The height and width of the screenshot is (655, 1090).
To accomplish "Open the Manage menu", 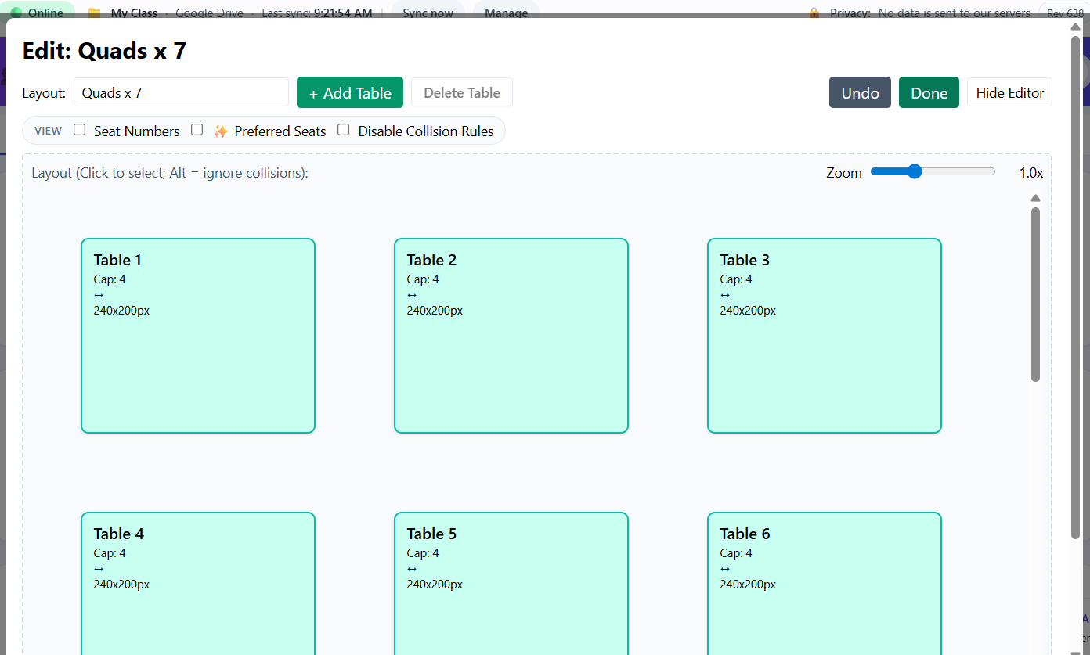I will 505,13.
